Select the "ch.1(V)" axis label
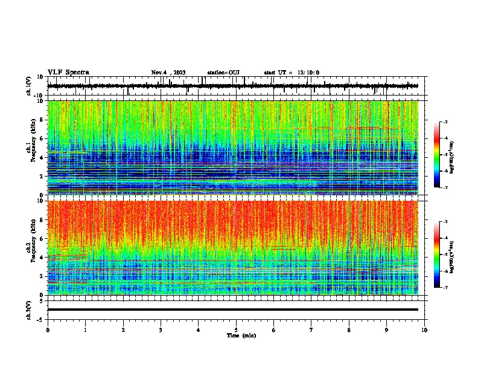478x370 pixels. tap(28, 86)
